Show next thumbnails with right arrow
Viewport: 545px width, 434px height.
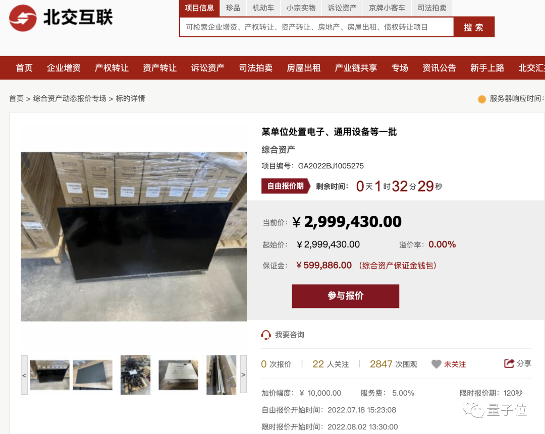point(243,375)
